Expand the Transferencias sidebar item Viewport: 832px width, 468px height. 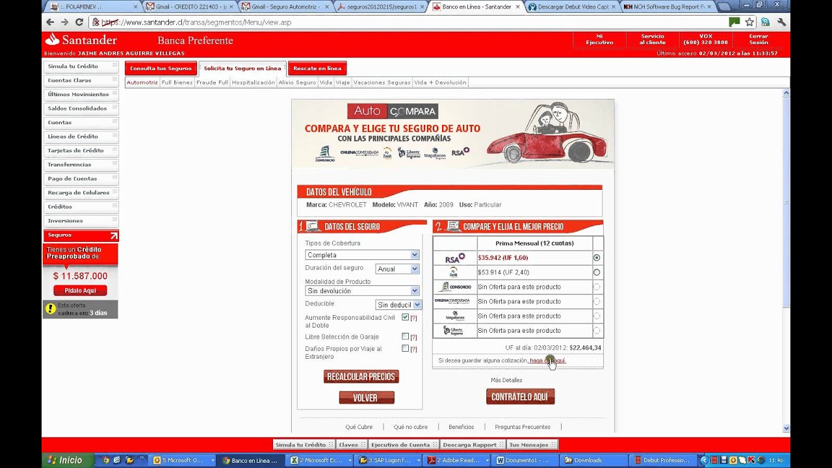pos(81,165)
